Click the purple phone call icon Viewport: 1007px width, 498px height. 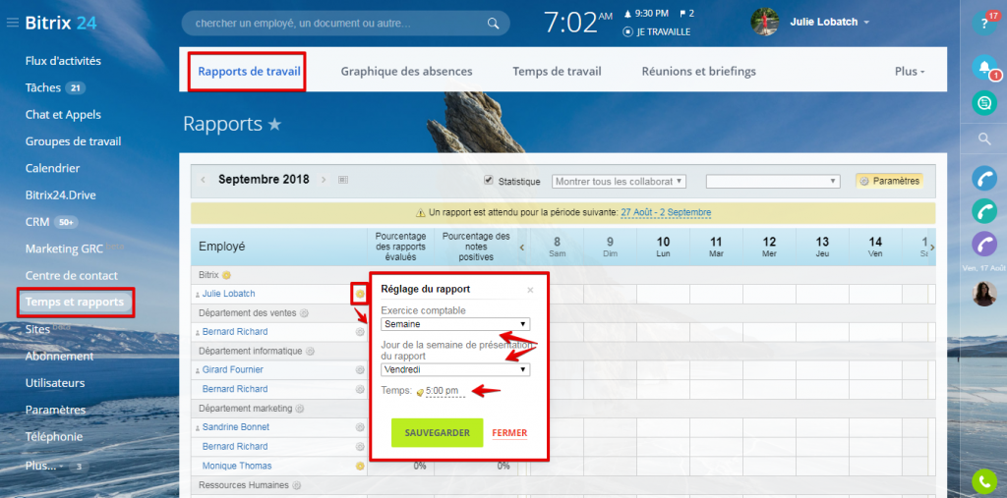click(x=983, y=244)
